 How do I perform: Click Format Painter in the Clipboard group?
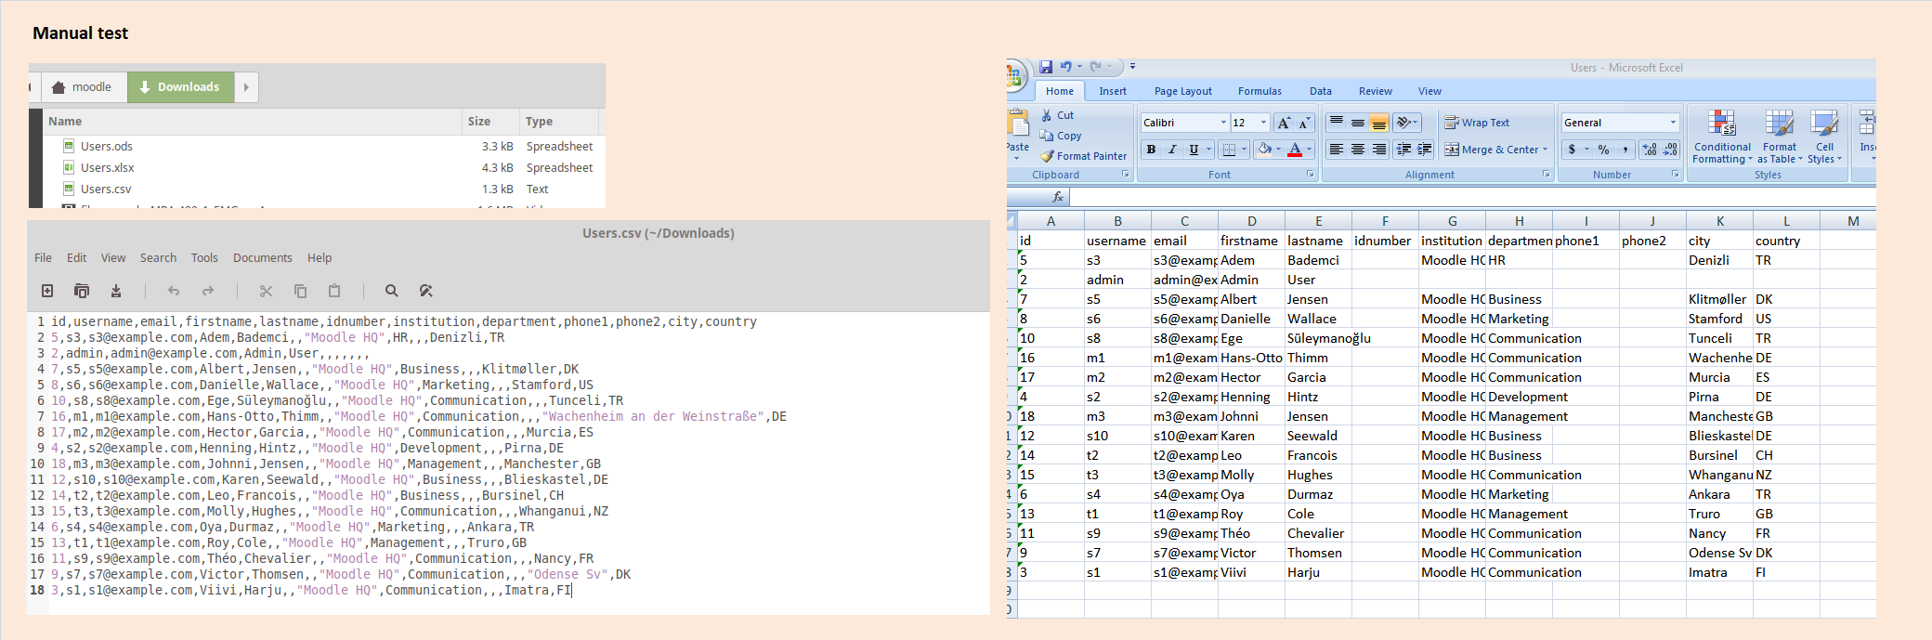tap(1083, 156)
